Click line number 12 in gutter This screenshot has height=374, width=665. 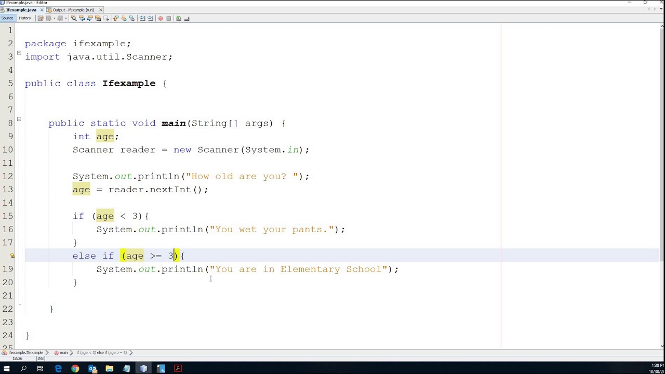tap(7, 176)
